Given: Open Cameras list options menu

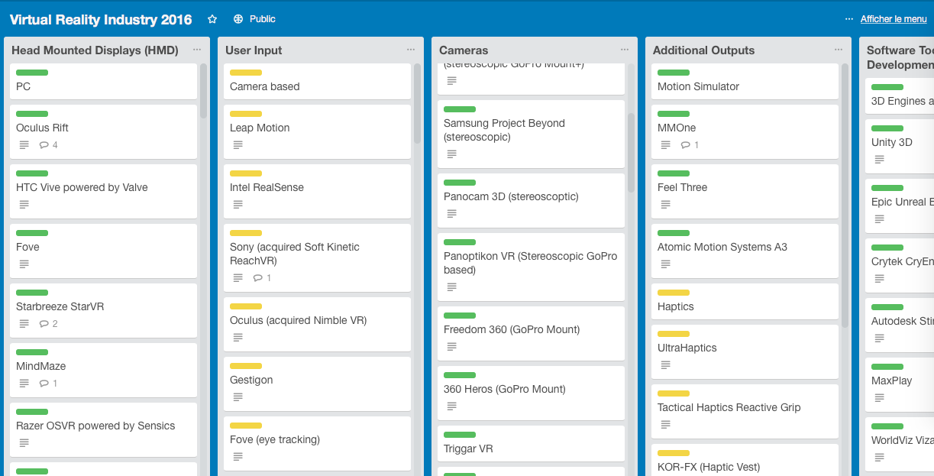Looking at the screenshot, I should 625,50.
